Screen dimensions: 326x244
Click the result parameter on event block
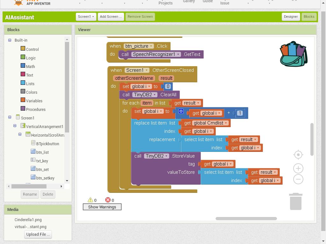pos(166,78)
